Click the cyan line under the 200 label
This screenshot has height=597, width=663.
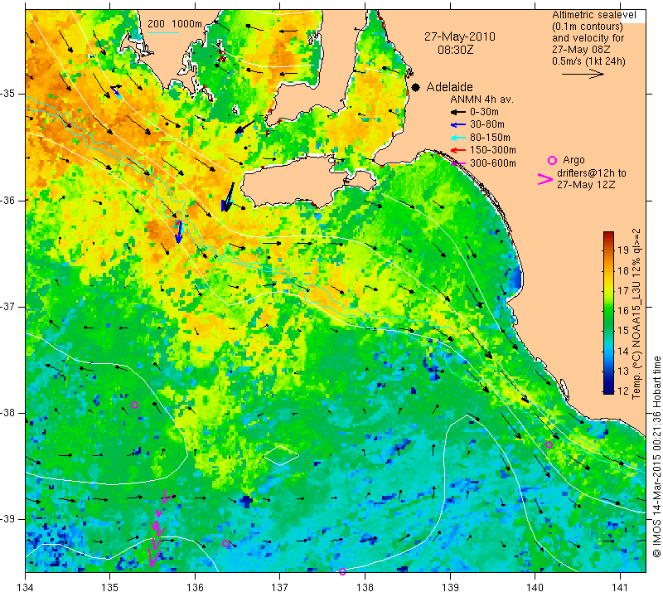163,32
